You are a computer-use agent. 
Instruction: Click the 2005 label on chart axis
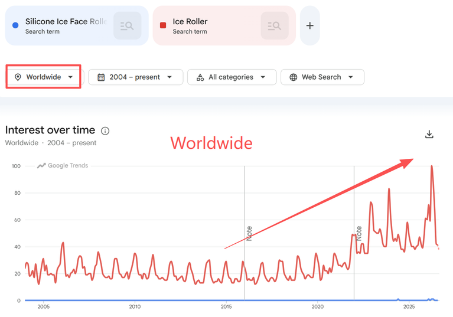pyautogui.click(x=43, y=306)
